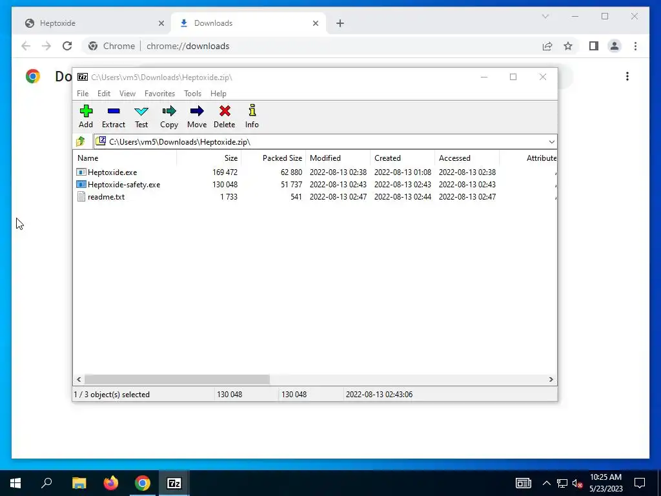Open the Chrome three-dot main menu
661x496 pixels.
tap(635, 46)
